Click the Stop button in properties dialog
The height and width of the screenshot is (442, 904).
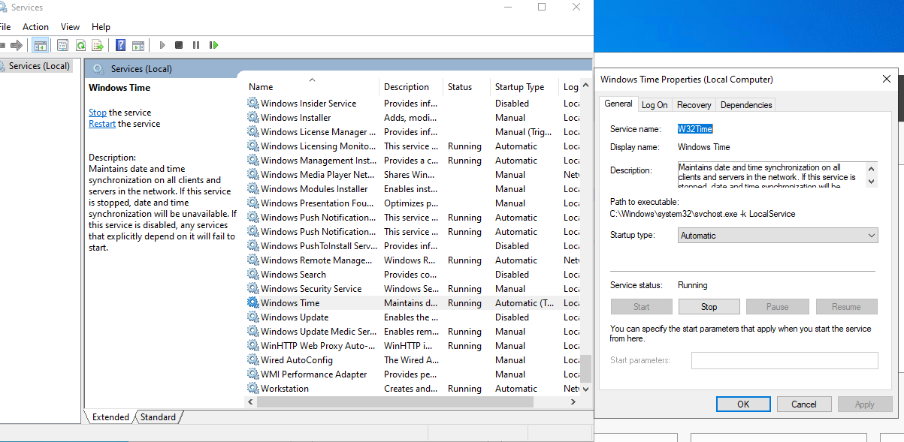click(709, 307)
